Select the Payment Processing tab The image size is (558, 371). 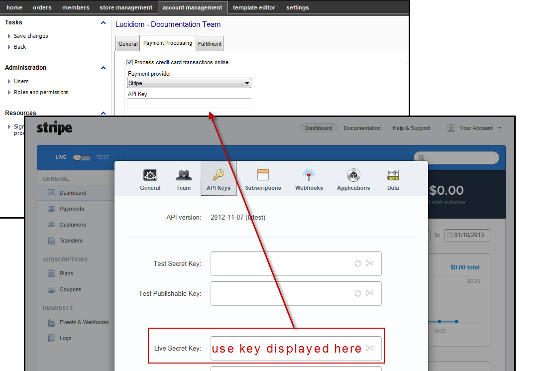click(x=168, y=43)
